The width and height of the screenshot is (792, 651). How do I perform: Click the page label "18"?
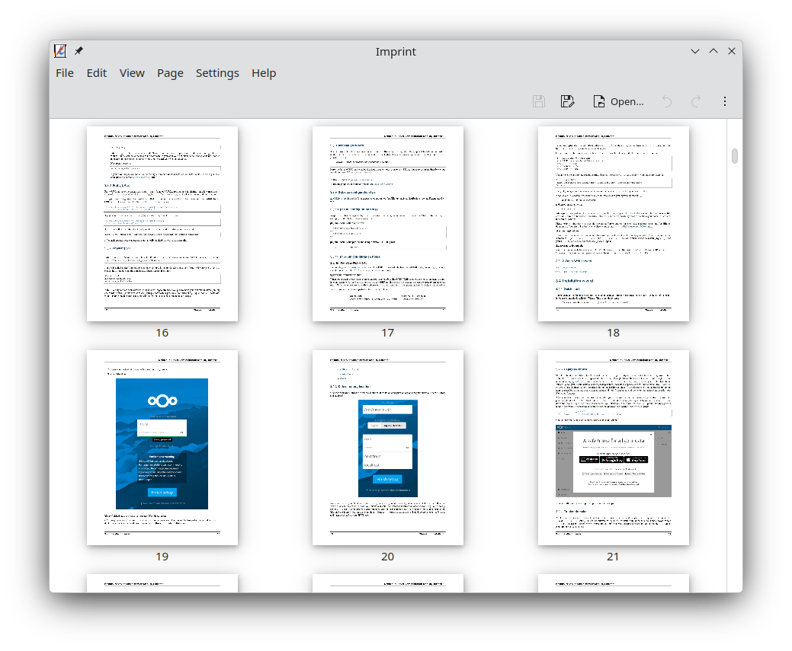[613, 333]
